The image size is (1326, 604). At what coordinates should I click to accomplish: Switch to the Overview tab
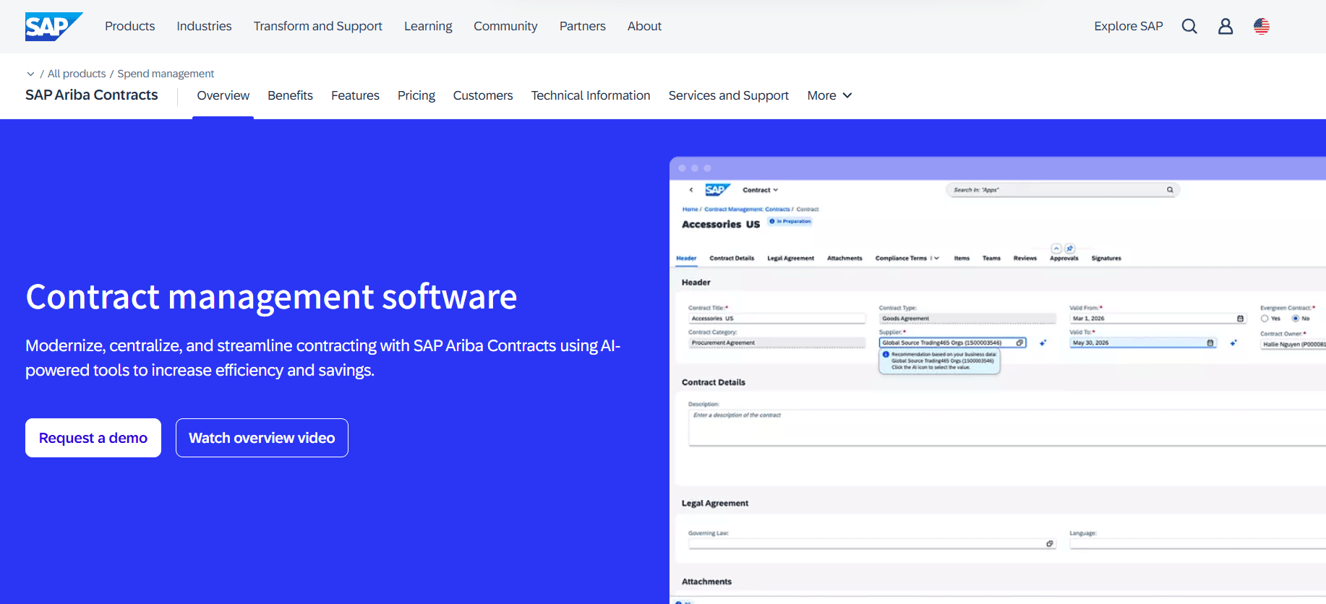click(x=223, y=95)
